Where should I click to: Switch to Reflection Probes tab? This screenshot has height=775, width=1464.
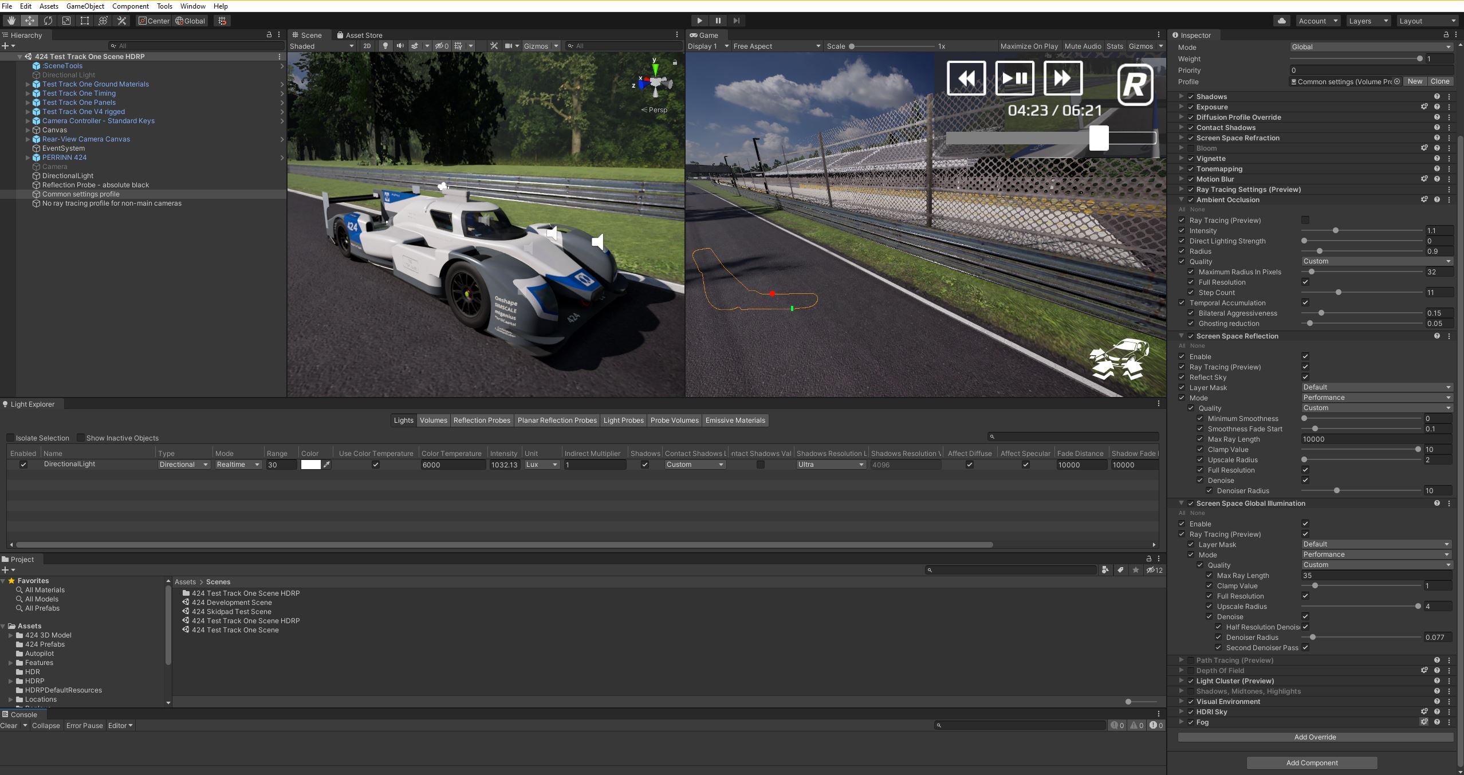481,420
